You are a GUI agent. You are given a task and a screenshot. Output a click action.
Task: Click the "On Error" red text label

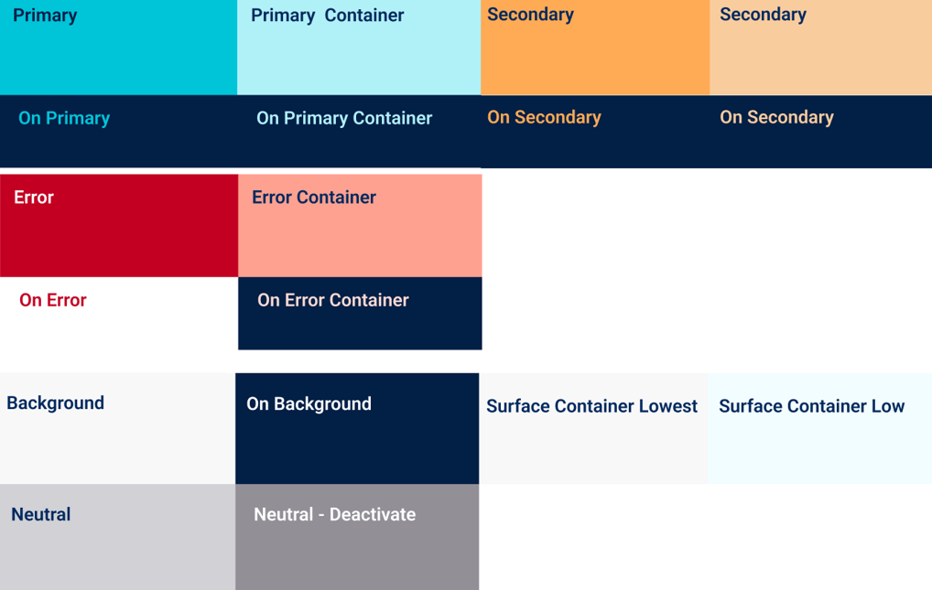[53, 300]
